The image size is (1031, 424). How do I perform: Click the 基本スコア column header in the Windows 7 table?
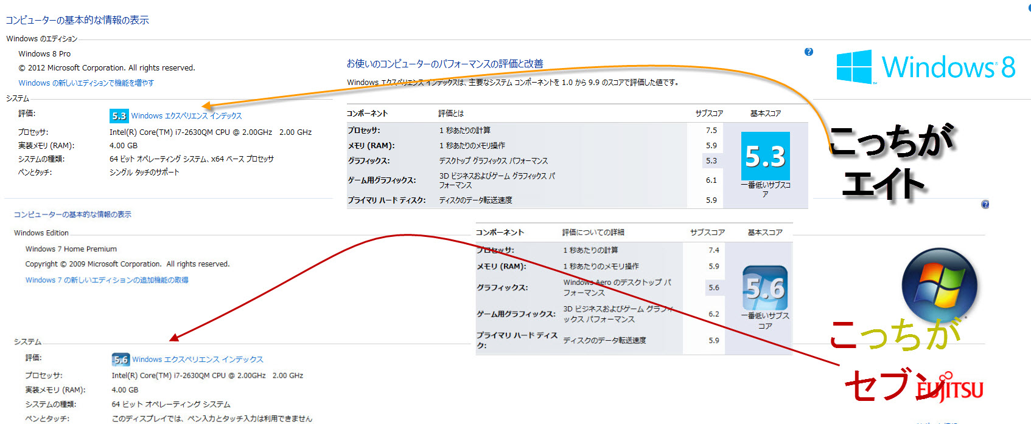[765, 233]
